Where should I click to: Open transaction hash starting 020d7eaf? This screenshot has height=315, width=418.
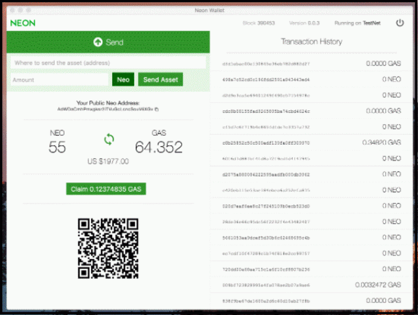coord(266,206)
